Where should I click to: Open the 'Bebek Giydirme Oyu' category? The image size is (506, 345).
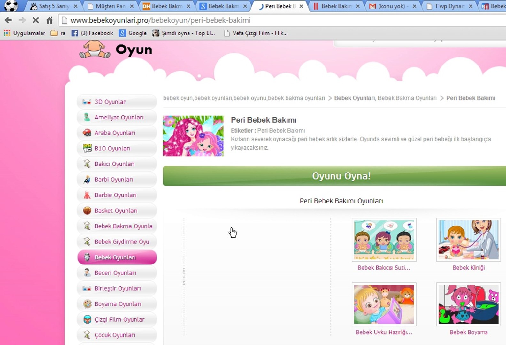117,242
